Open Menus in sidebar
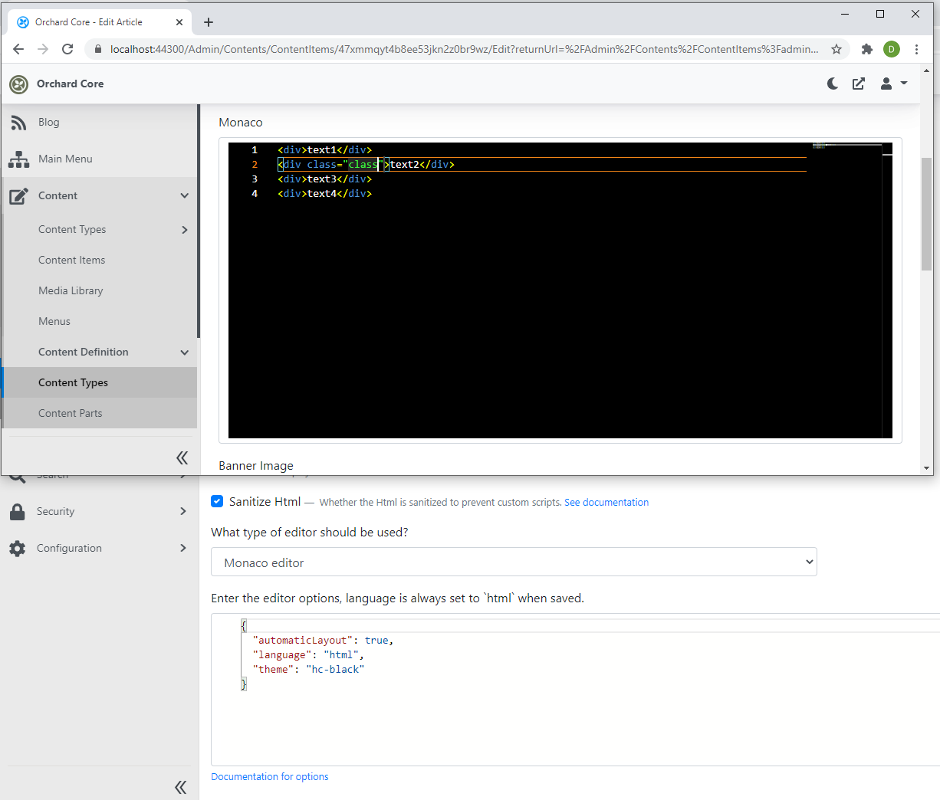The image size is (940, 800). point(54,322)
